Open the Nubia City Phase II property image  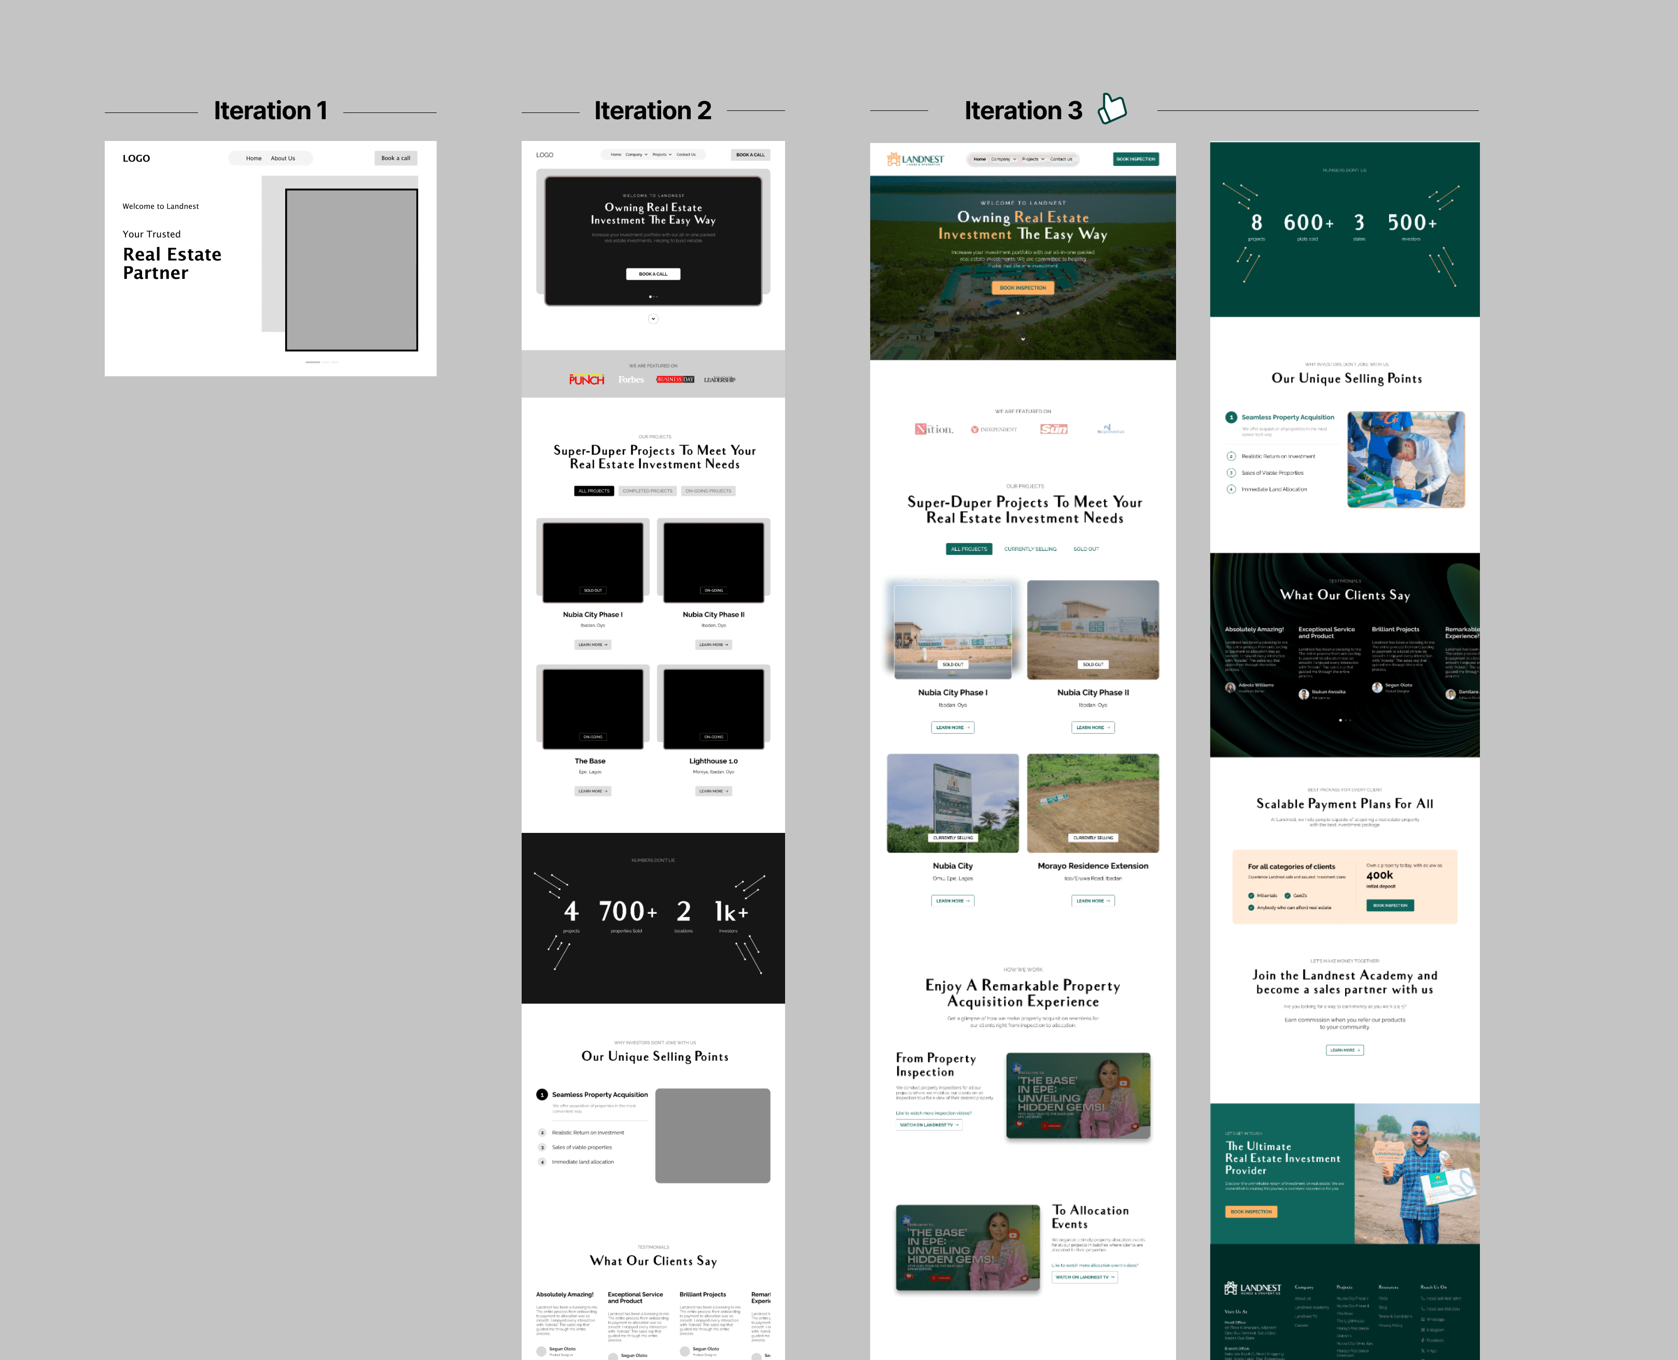(1093, 629)
